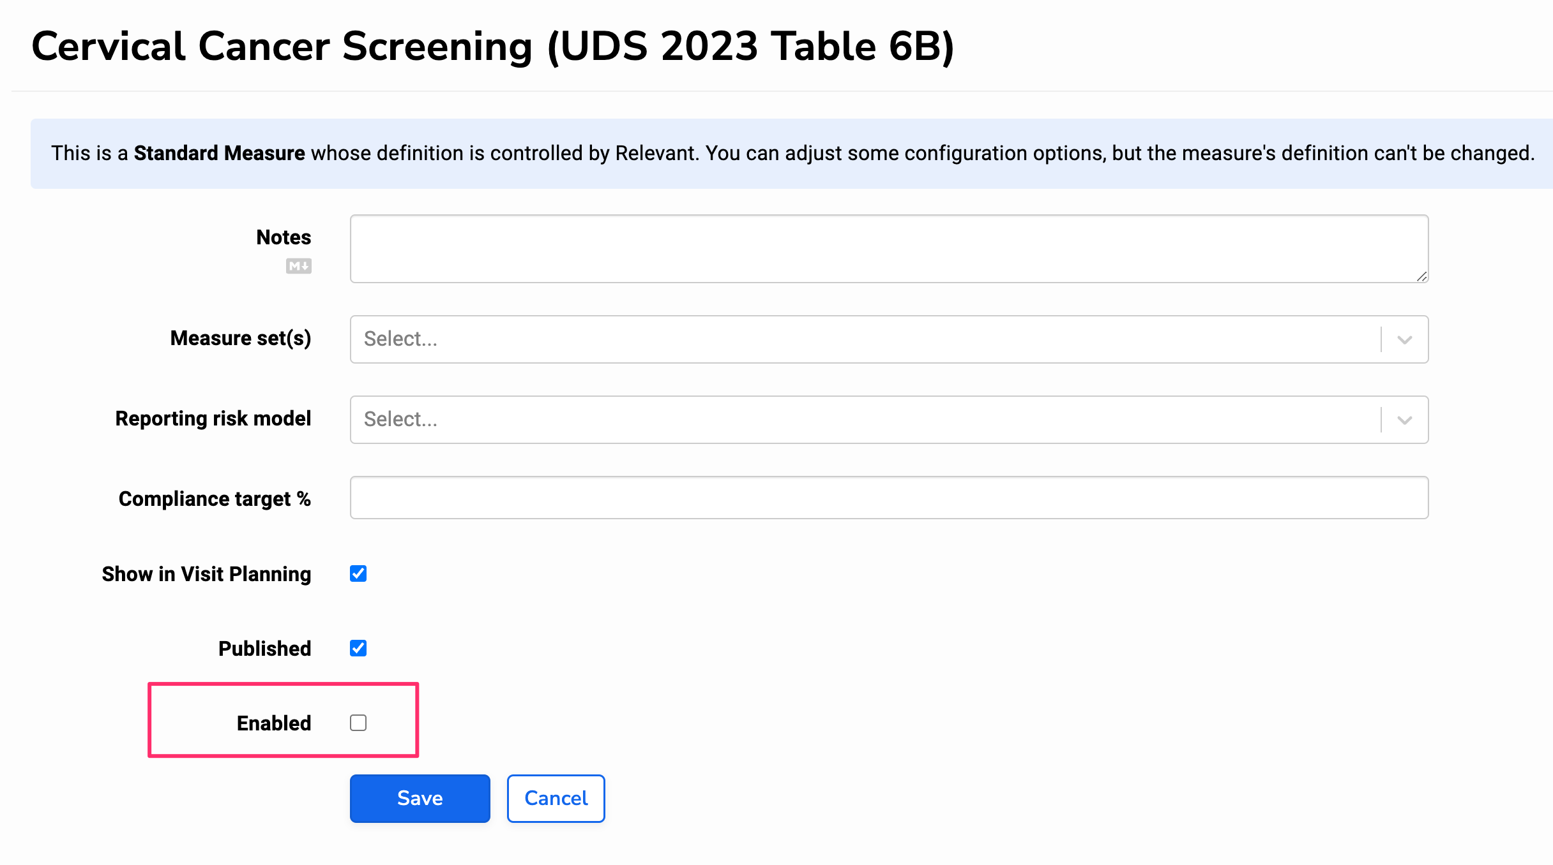The height and width of the screenshot is (865, 1553).
Task: Click the Notes textarea resize grip
Action: click(x=1421, y=276)
